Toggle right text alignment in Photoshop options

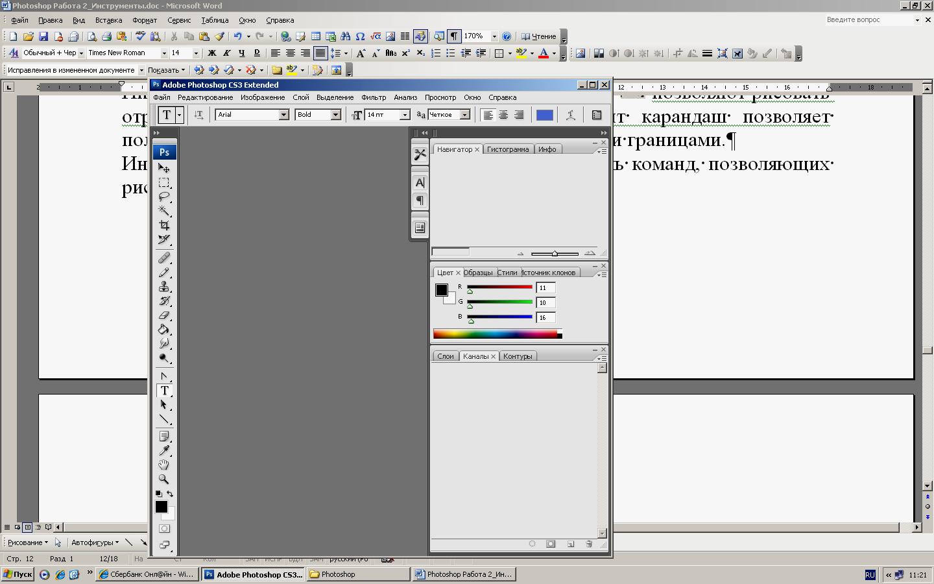pos(519,115)
